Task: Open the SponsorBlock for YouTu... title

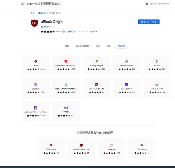Action: coord(66,66)
